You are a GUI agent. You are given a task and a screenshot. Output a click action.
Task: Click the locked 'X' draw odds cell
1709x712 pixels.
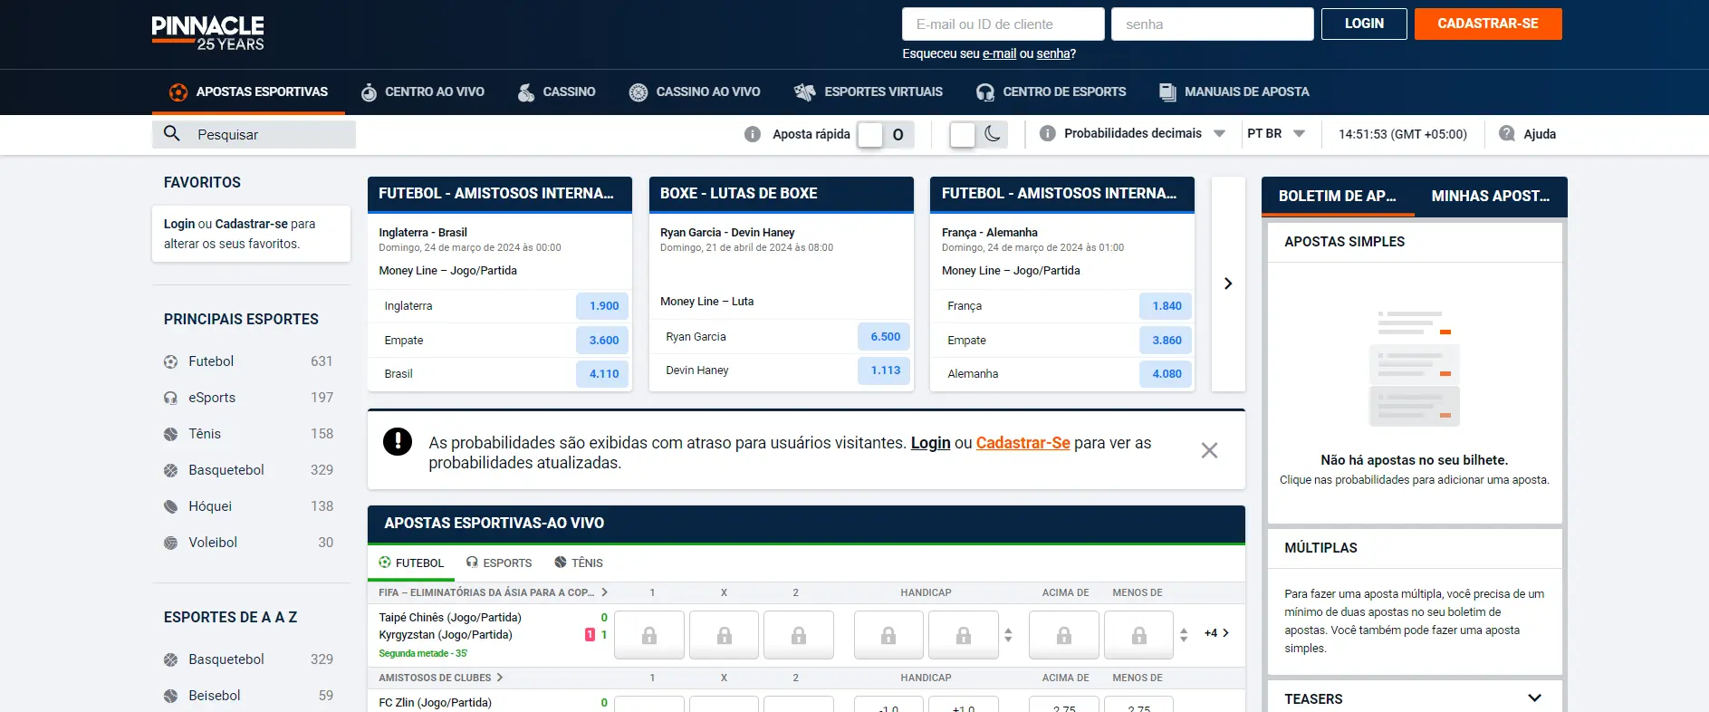724,635
